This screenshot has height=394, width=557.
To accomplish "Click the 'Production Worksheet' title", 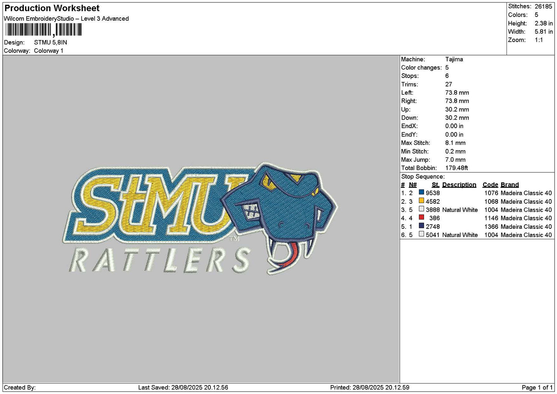I will click(52, 8).
